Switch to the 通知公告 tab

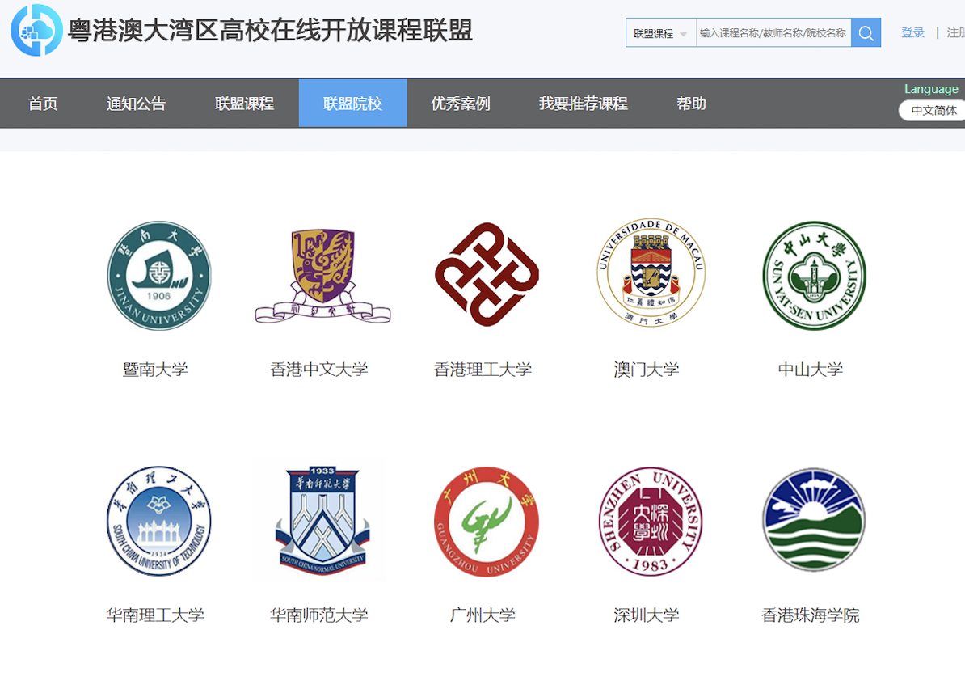pos(136,104)
